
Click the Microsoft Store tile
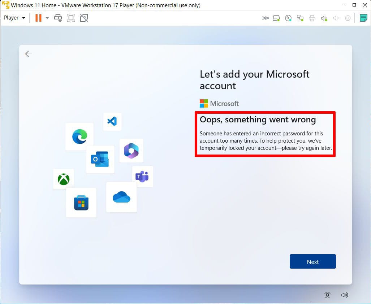click(x=81, y=203)
